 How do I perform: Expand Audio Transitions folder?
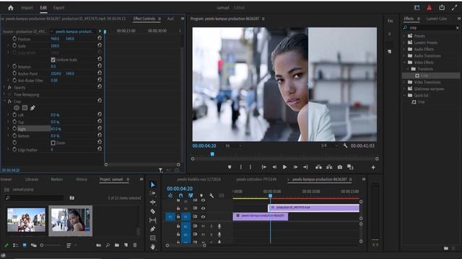404,56
